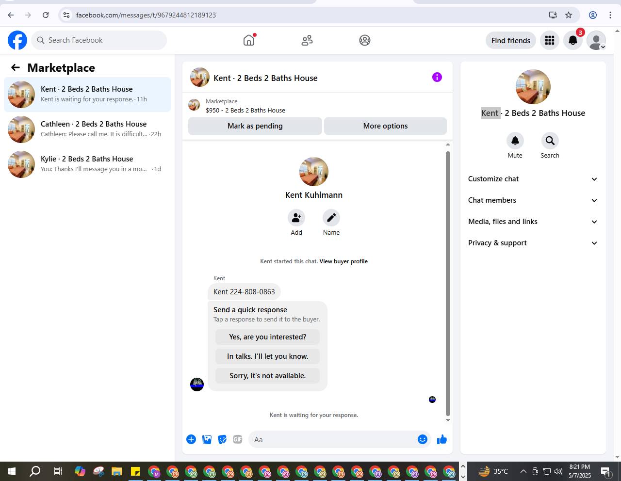621x481 pixels.
Task: Open the $950 listing thumbnail in header
Action: [x=194, y=105]
